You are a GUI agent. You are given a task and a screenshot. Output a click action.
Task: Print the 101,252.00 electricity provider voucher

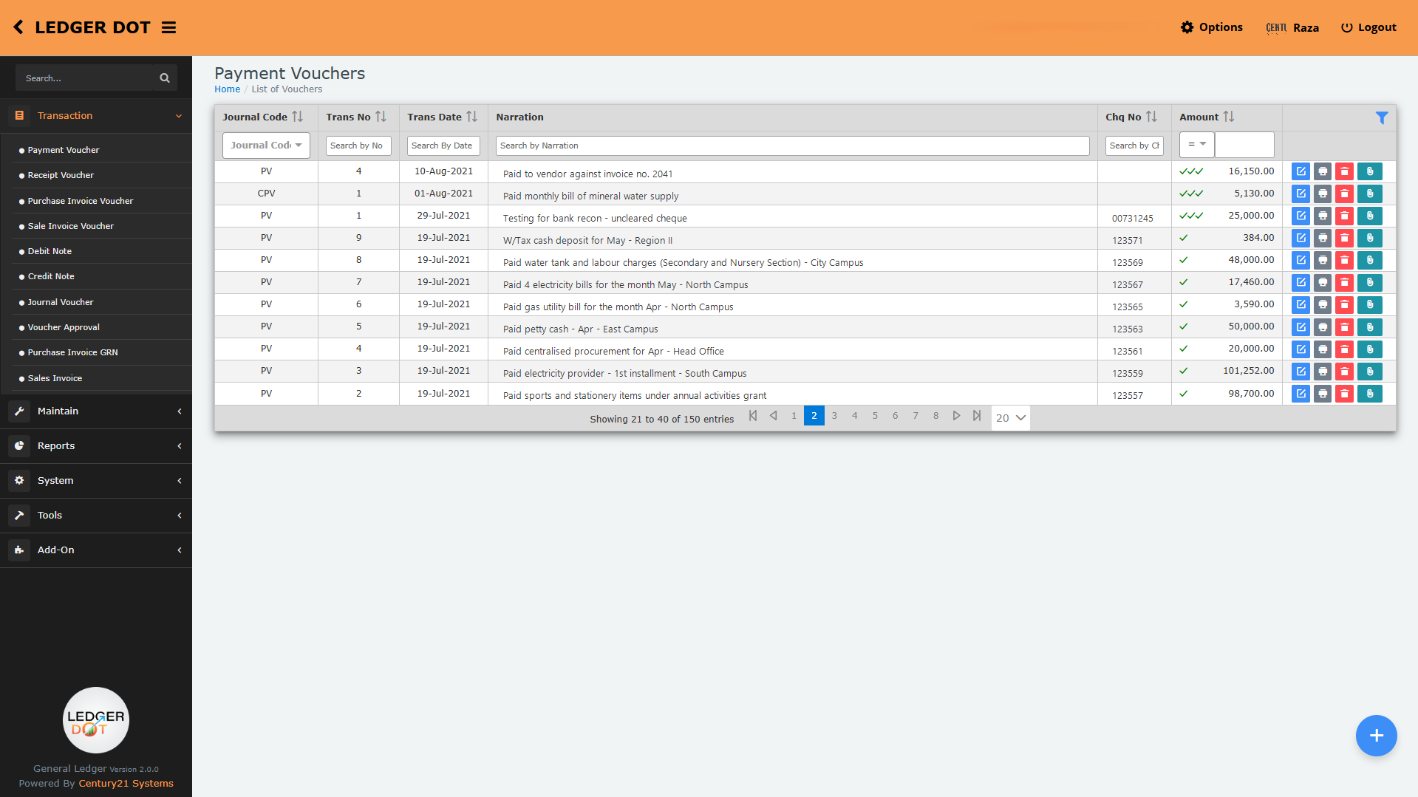tap(1323, 371)
